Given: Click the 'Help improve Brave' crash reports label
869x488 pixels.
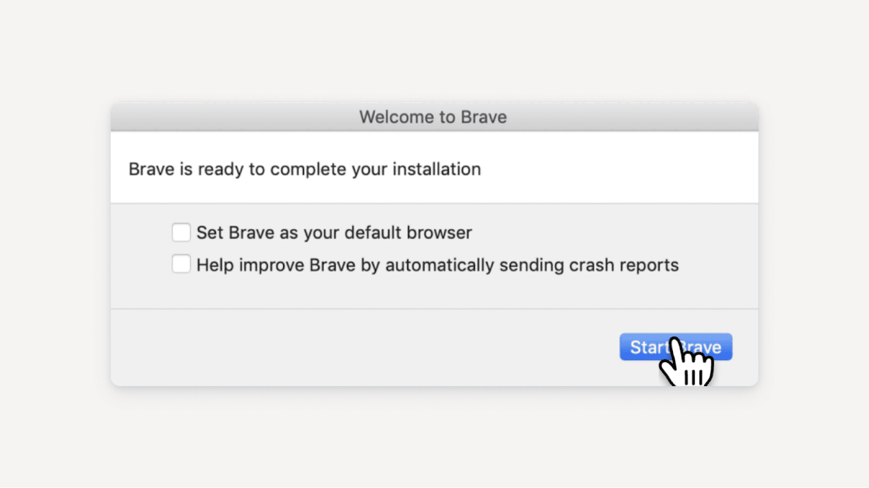Looking at the screenshot, I should [437, 265].
